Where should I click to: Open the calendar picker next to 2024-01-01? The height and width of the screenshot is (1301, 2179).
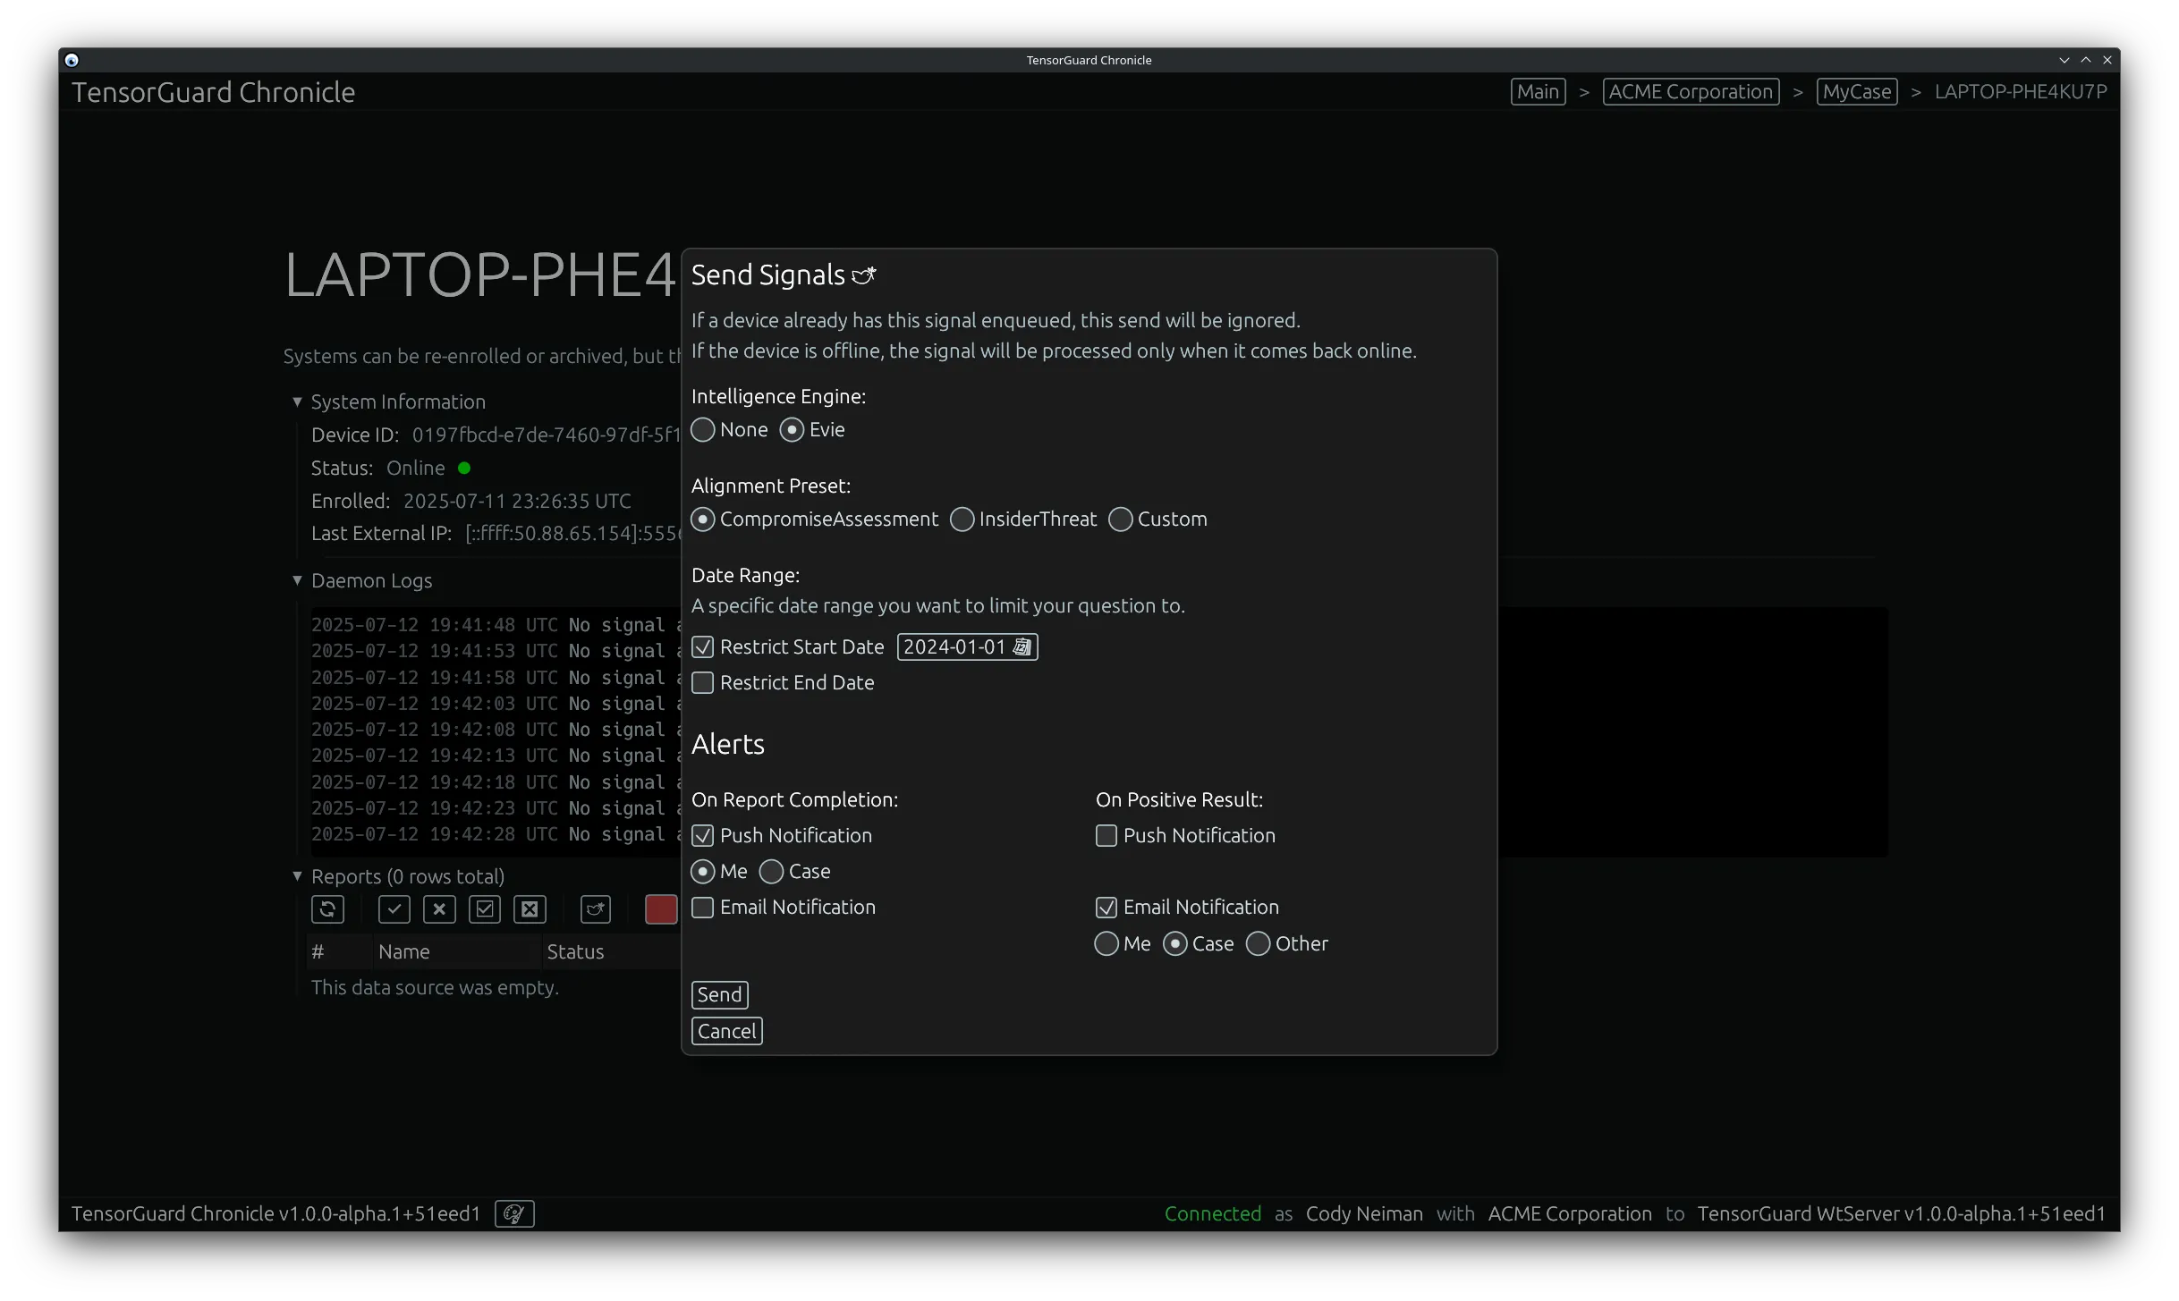click(1022, 646)
